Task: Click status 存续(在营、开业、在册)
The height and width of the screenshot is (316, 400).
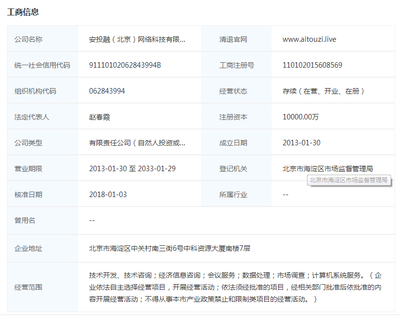Action: point(323,91)
